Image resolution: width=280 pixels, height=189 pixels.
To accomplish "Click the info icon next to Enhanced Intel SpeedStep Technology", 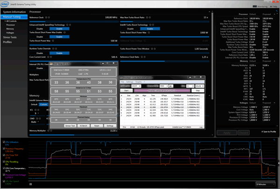I will point(67,25).
